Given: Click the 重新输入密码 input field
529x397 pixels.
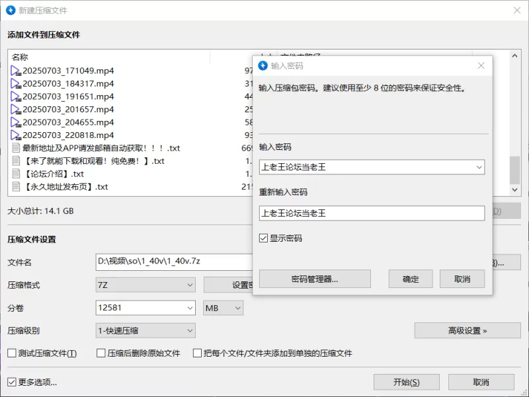Looking at the screenshot, I should click(x=372, y=213).
